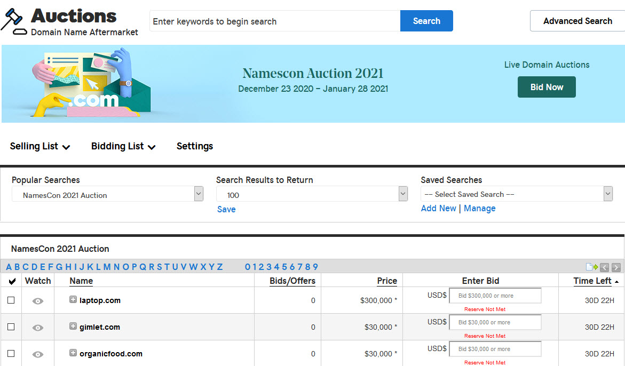Click the blue Search button

(x=426, y=21)
